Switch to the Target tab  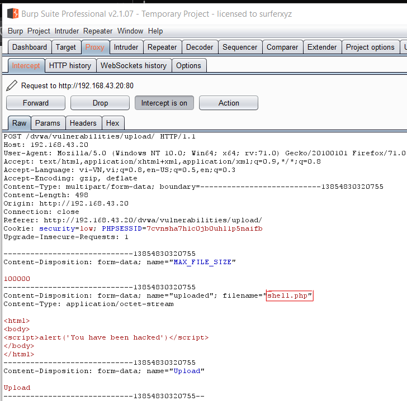click(x=65, y=47)
